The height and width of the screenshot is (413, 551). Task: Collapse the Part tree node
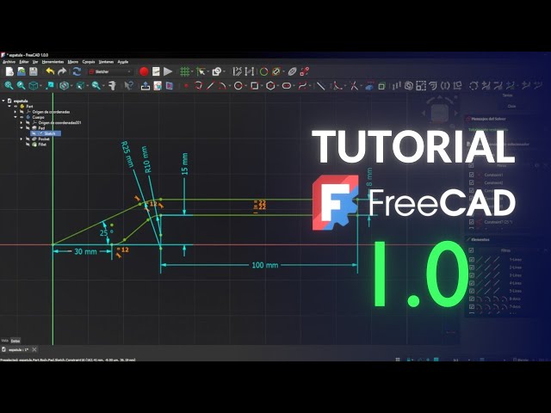coord(9,106)
